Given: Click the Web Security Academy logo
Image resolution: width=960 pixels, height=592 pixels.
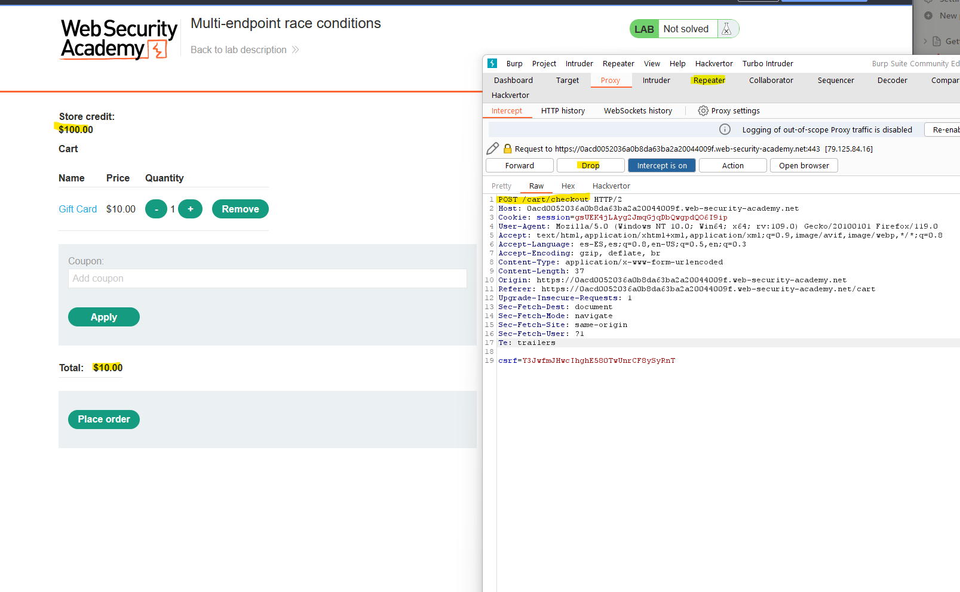Looking at the screenshot, I should tap(119, 39).
